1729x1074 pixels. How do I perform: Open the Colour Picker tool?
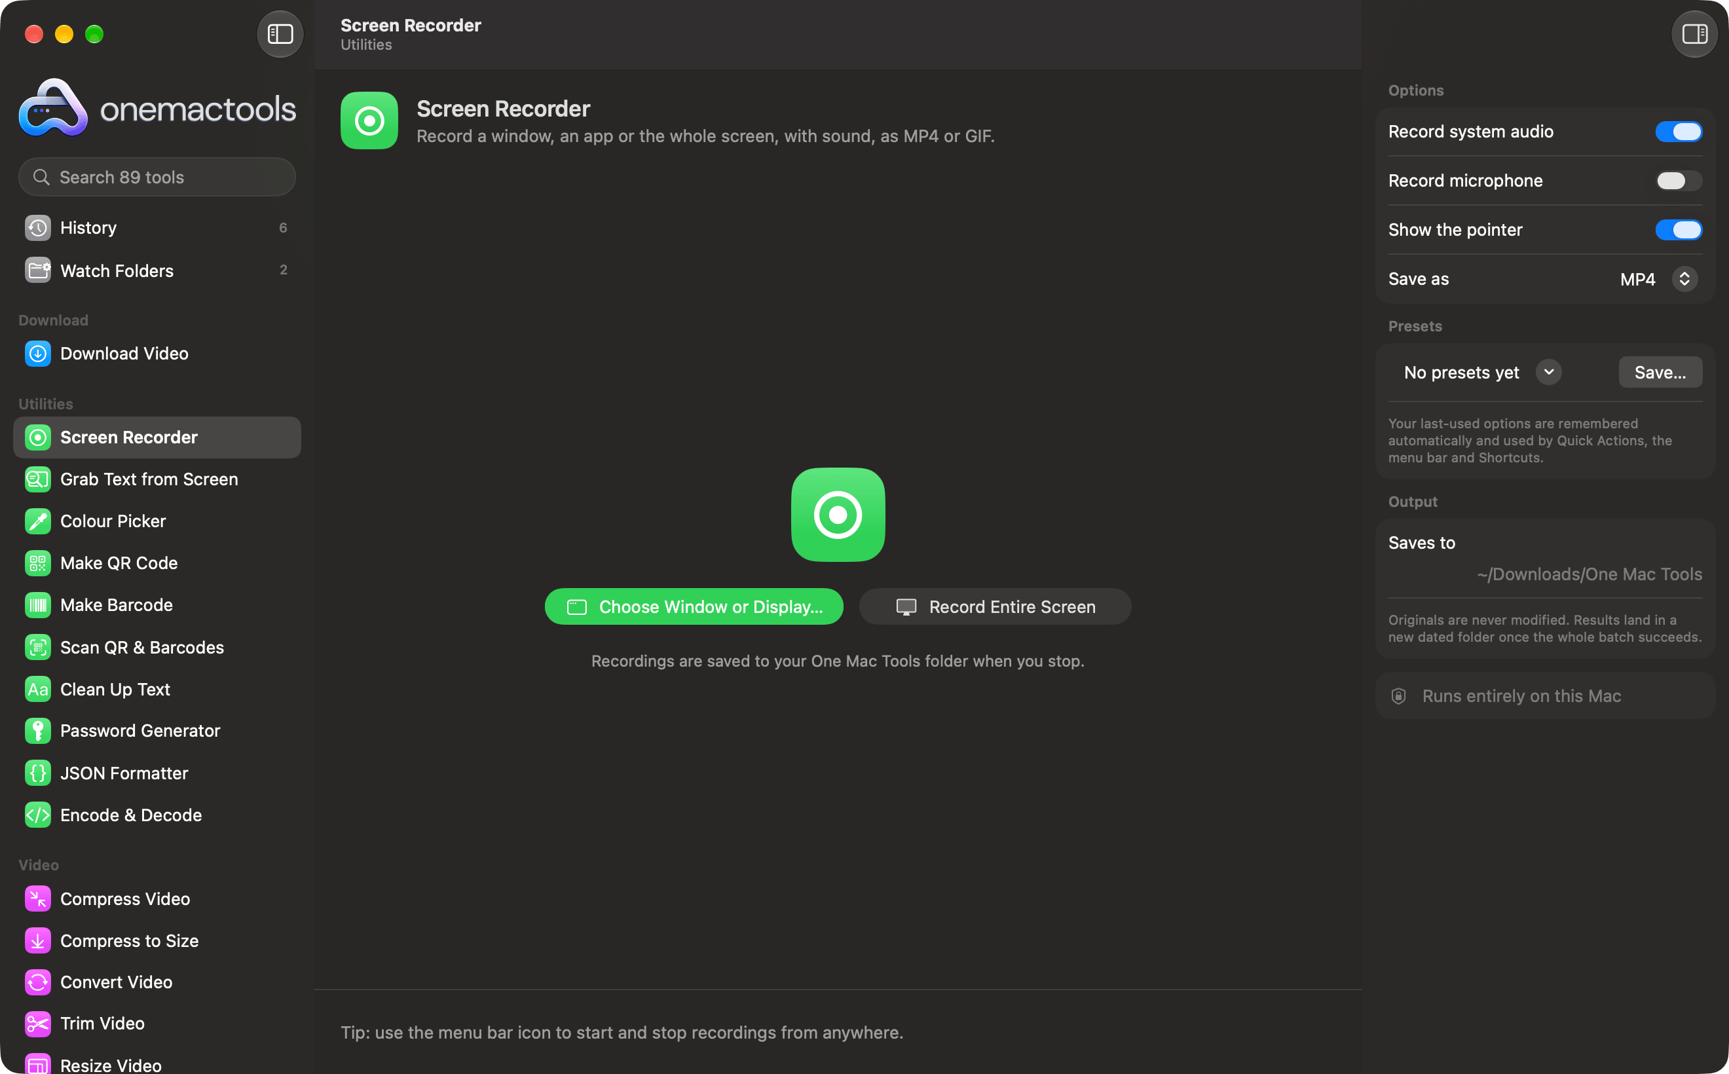pyautogui.click(x=157, y=521)
